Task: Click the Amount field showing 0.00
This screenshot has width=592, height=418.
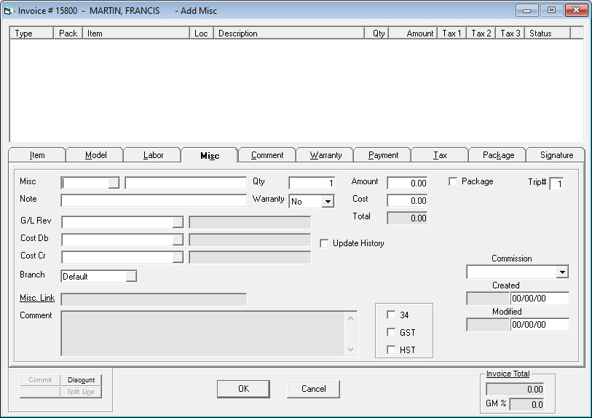Action: (407, 183)
